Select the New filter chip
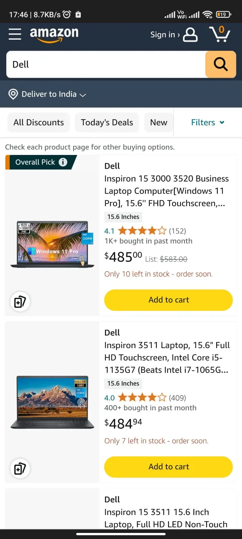 point(159,122)
